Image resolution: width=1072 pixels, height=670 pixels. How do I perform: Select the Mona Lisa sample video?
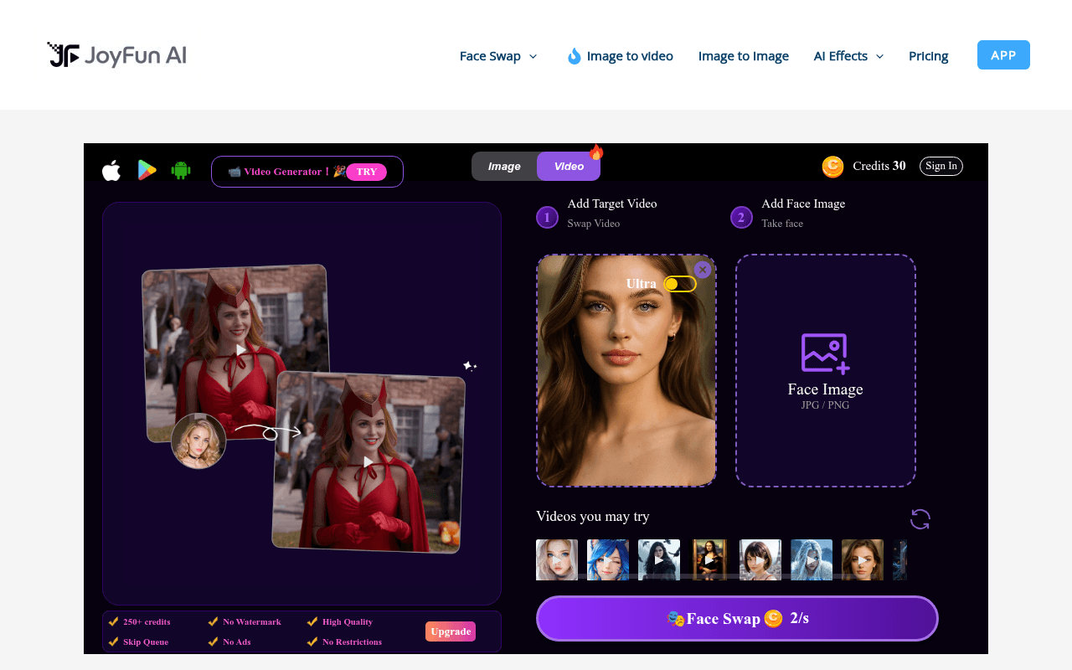click(x=710, y=559)
